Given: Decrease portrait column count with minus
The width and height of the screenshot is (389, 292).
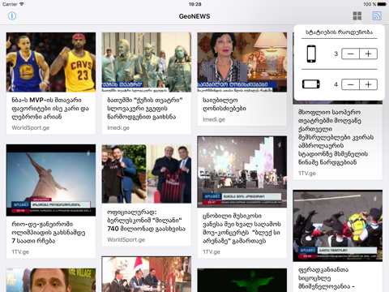Looking at the screenshot, I should pyautogui.click(x=350, y=54).
